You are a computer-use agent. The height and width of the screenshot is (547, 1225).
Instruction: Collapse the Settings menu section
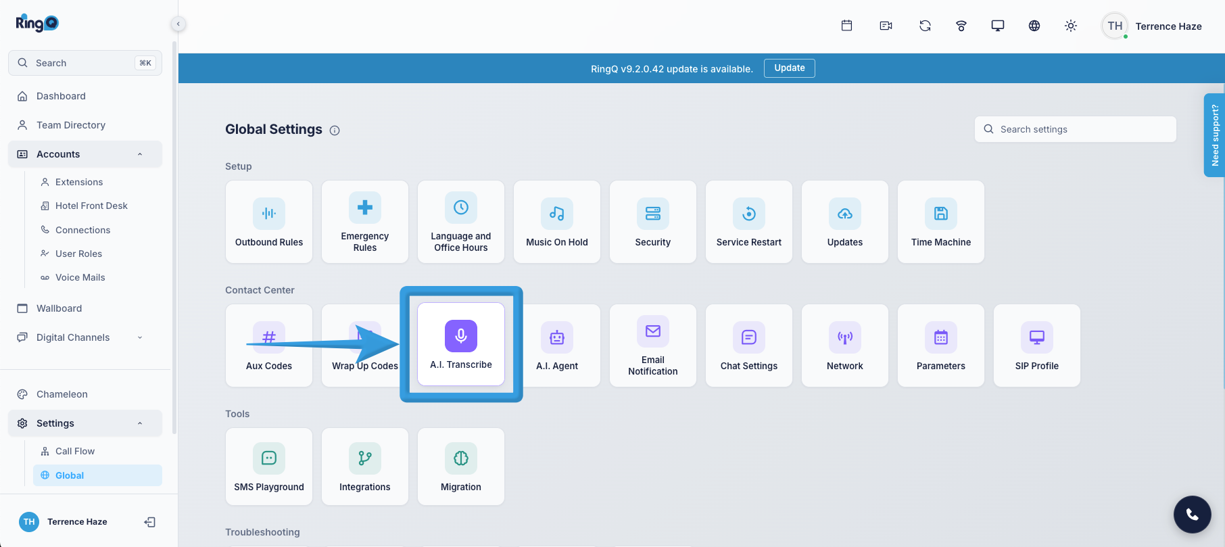(x=85, y=423)
